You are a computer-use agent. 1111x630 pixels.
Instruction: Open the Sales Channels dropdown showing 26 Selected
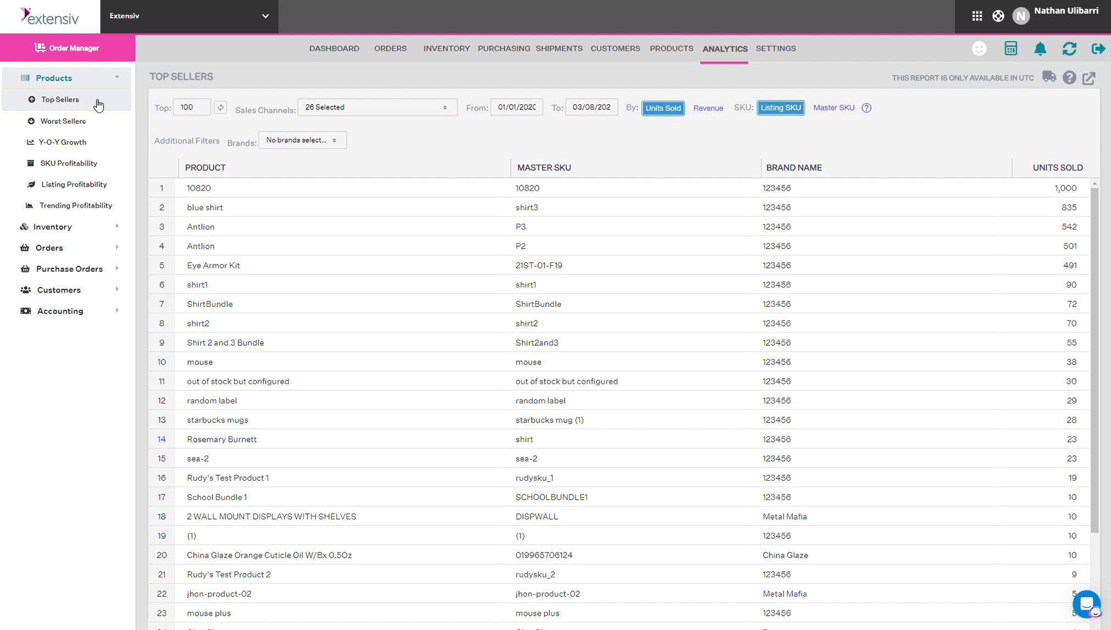point(377,107)
